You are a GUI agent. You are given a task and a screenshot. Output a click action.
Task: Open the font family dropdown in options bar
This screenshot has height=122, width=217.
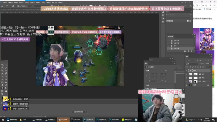pos(31,6)
